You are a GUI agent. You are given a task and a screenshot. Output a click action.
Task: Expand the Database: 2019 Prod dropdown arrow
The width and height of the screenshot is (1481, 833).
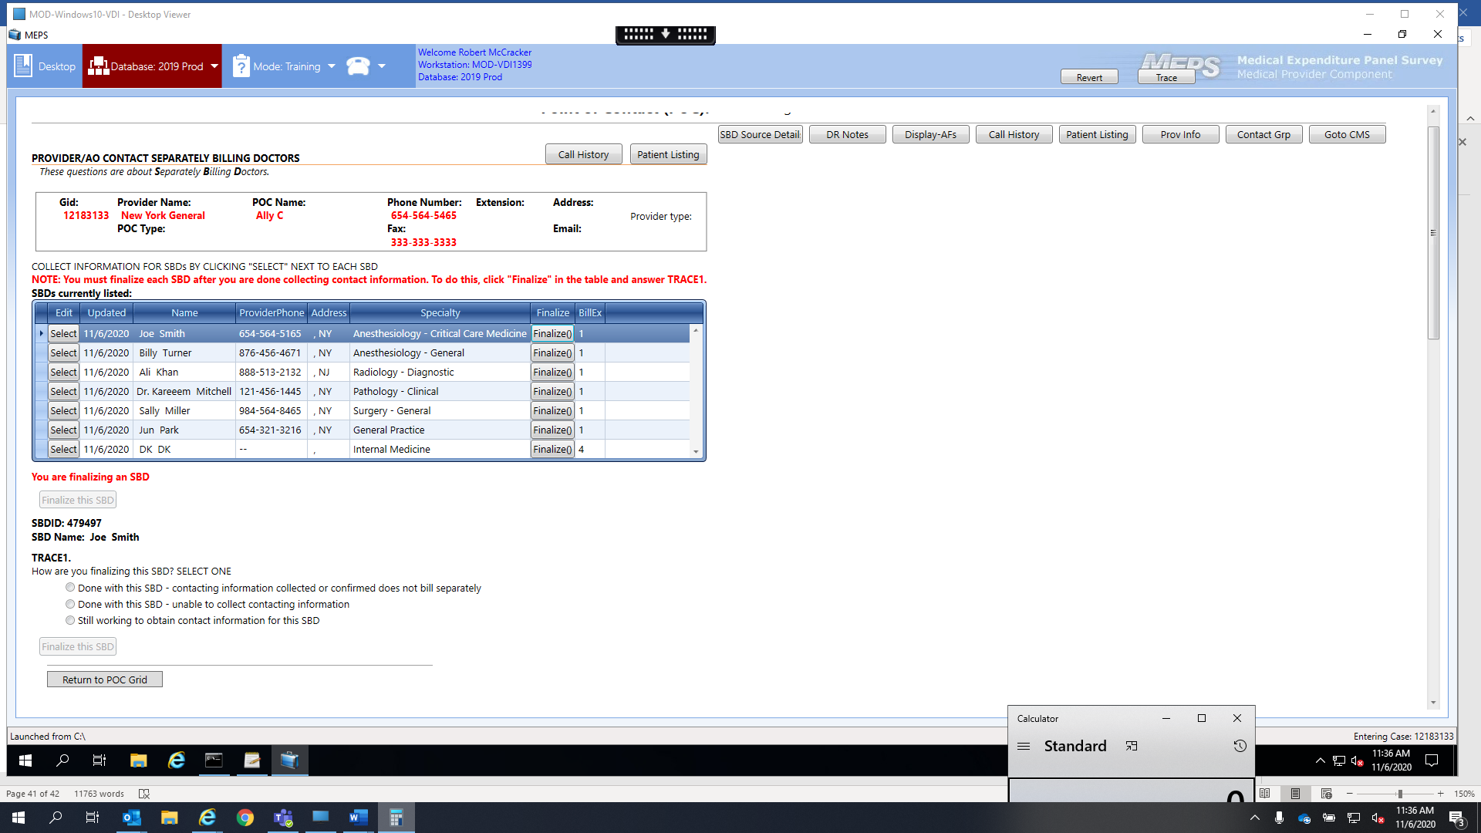214,66
